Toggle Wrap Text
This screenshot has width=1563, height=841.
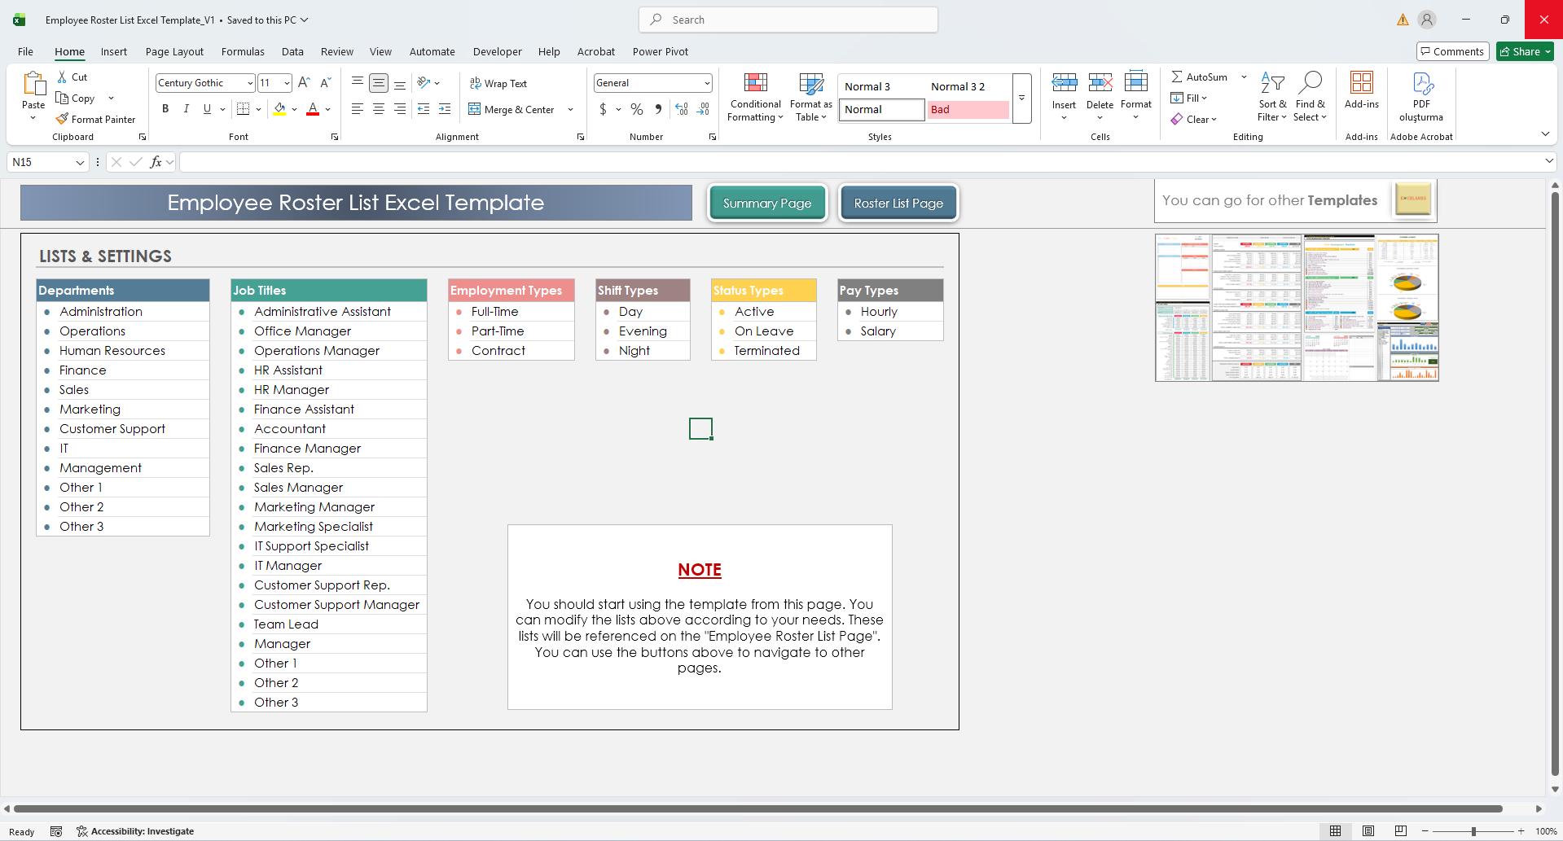tap(498, 83)
